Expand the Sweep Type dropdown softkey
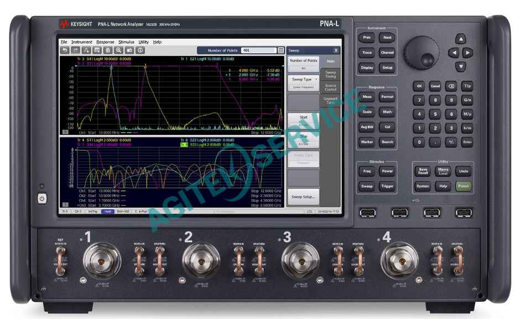 (x=304, y=82)
